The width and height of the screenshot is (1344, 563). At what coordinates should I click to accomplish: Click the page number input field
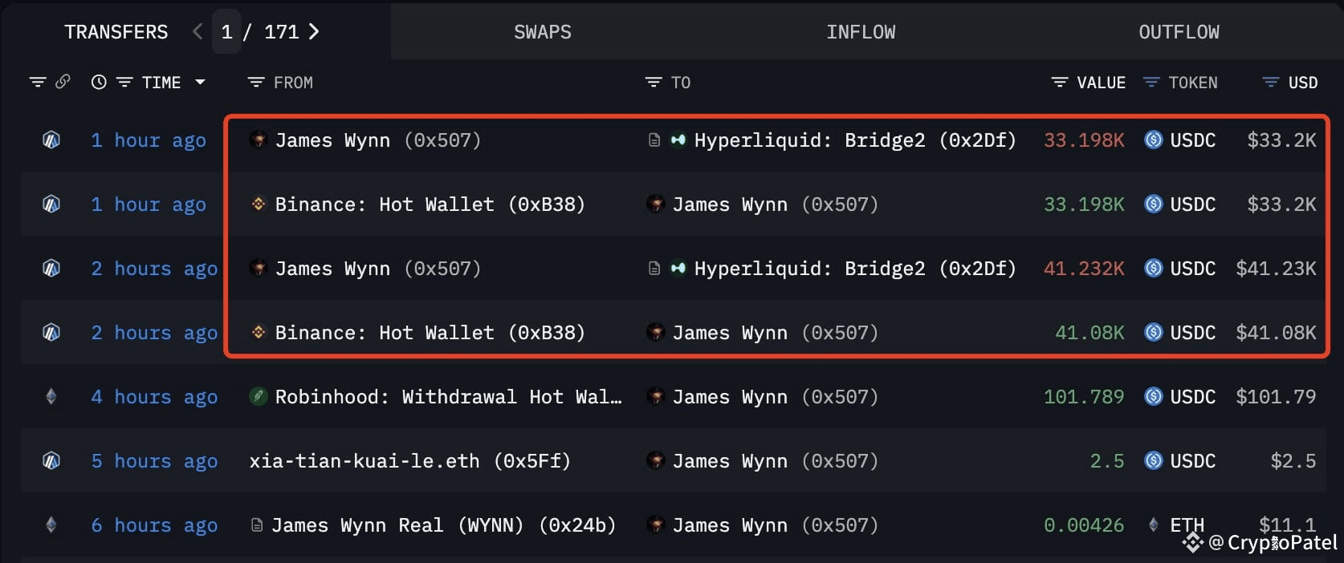click(x=226, y=32)
